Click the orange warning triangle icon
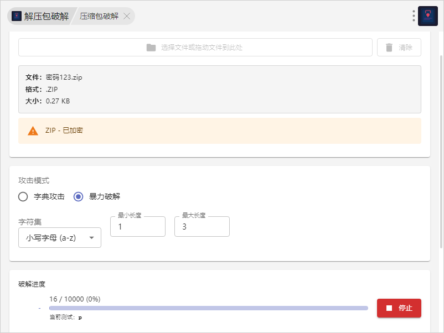The height and width of the screenshot is (333, 444). click(x=33, y=131)
